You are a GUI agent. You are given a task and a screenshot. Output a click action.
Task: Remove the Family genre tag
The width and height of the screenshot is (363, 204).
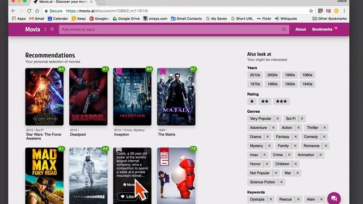295,146
